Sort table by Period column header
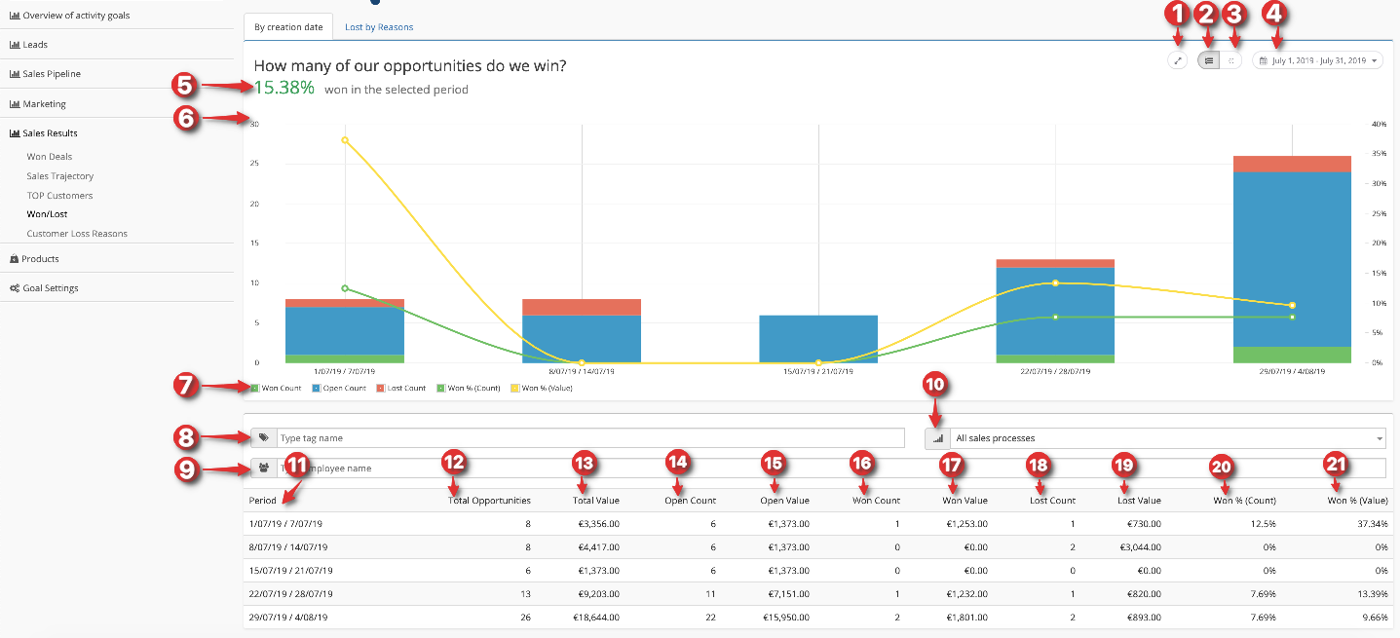The height and width of the screenshot is (638, 1400). tap(262, 501)
